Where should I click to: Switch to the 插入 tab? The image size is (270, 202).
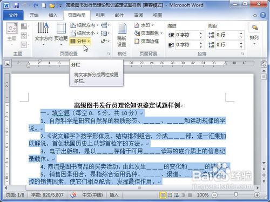(x=53, y=15)
